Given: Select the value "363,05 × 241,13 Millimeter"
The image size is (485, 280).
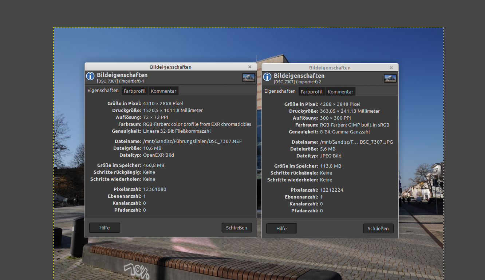Looking at the screenshot, I should (x=350, y=111).
